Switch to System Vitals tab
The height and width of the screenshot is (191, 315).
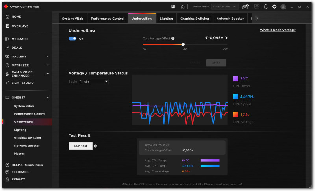click(x=73, y=19)
